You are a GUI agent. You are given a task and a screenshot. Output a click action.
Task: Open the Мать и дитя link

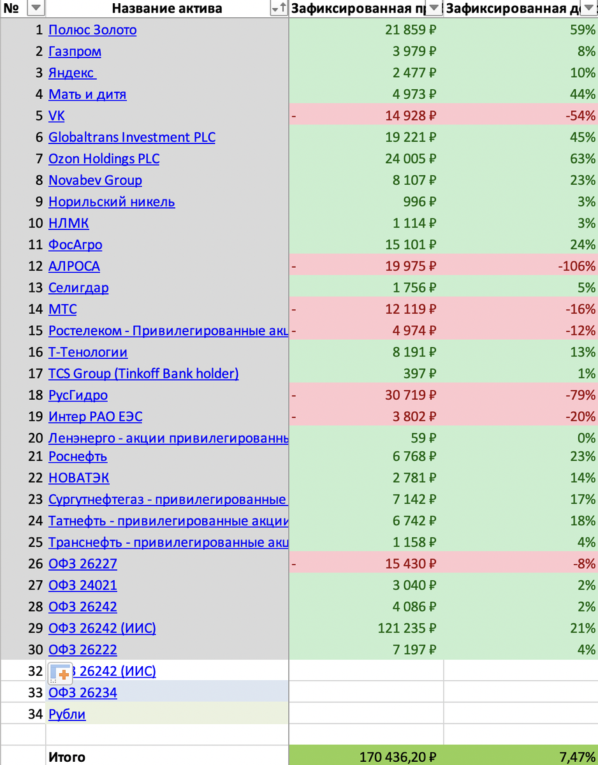click(x=87, y=94)
